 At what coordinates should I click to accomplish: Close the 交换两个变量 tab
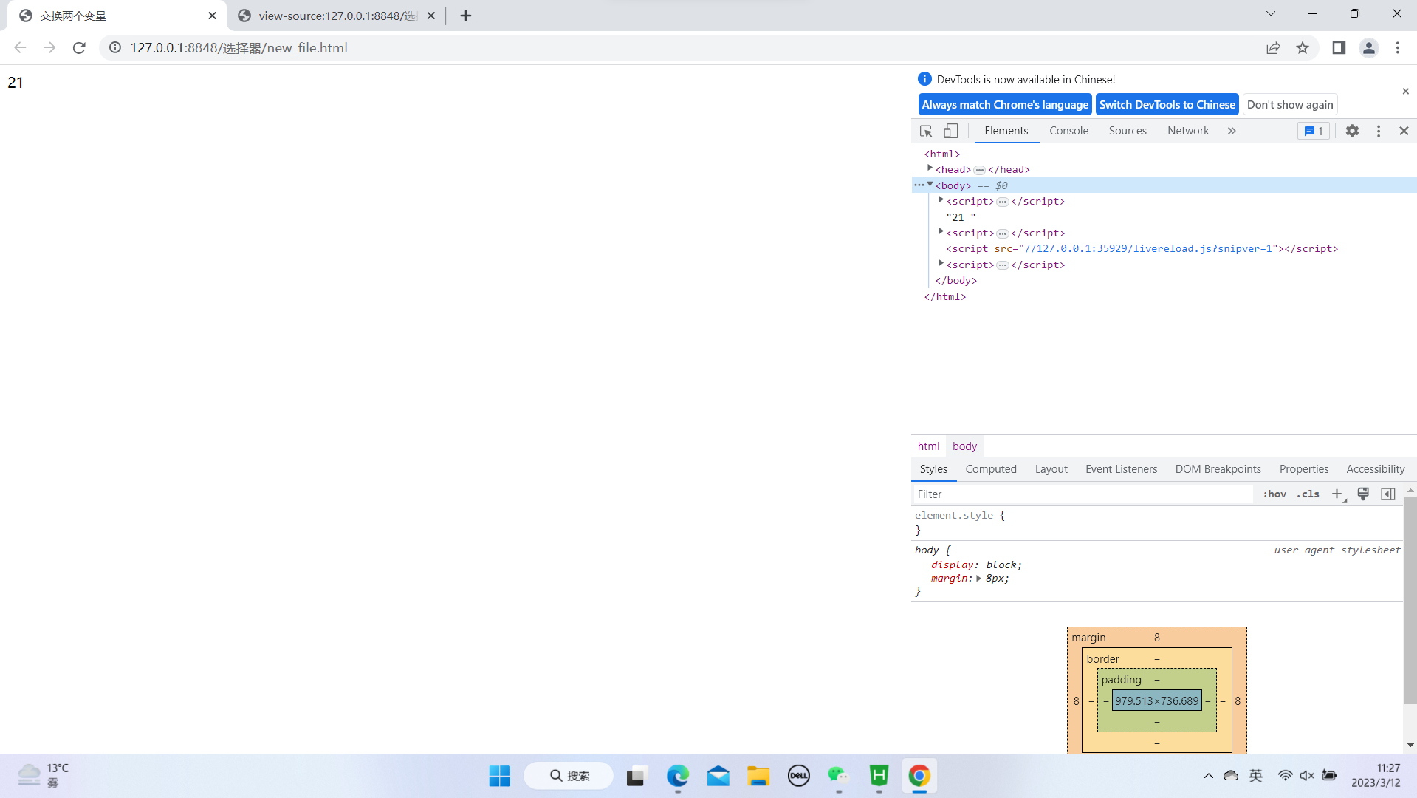pyautogui.click(x=212, y=16)
